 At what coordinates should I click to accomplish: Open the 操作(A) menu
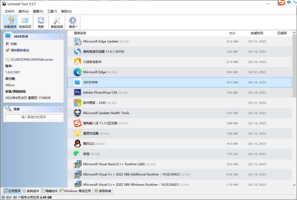24,11
